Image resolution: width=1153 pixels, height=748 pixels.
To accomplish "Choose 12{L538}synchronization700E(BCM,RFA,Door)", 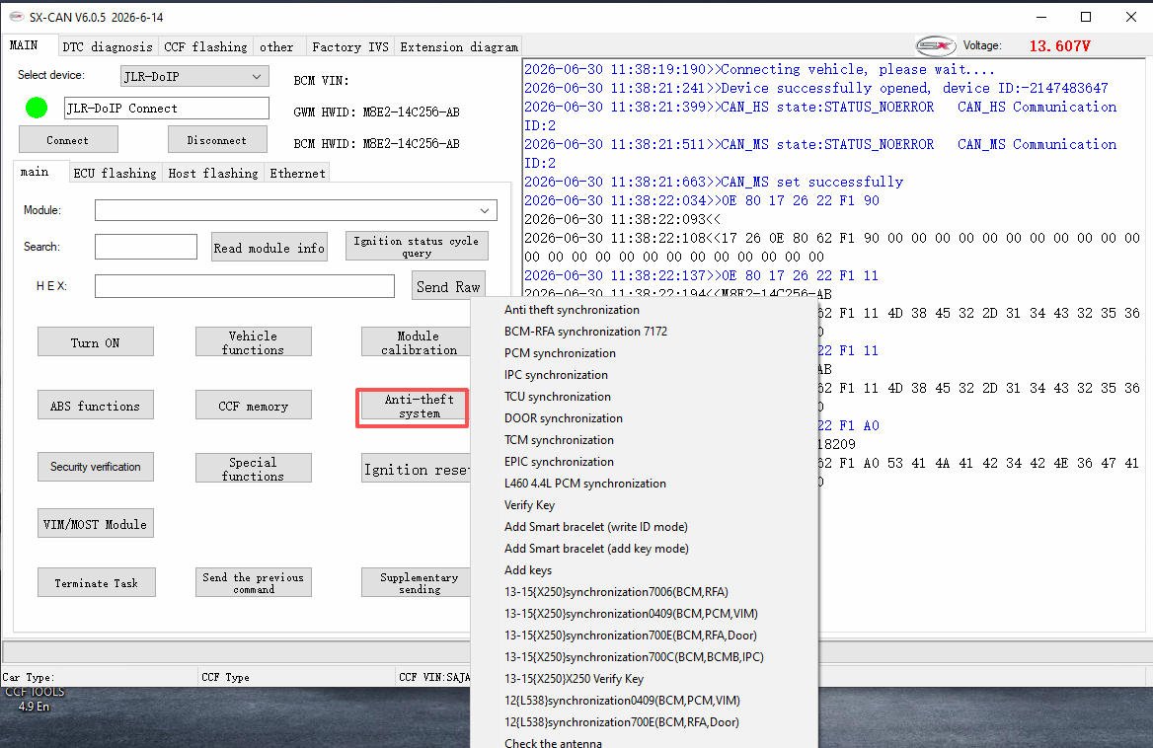I will pos(645,721).
